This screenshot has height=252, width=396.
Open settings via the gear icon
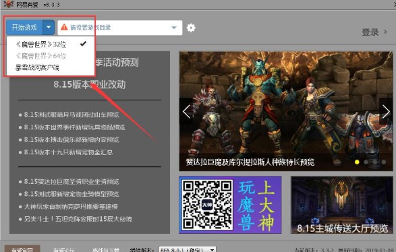[x=191, y=28]
